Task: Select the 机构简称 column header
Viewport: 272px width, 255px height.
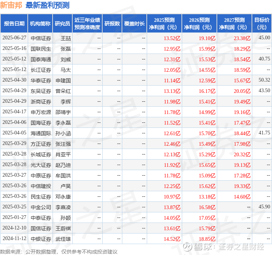Action: 40,24
